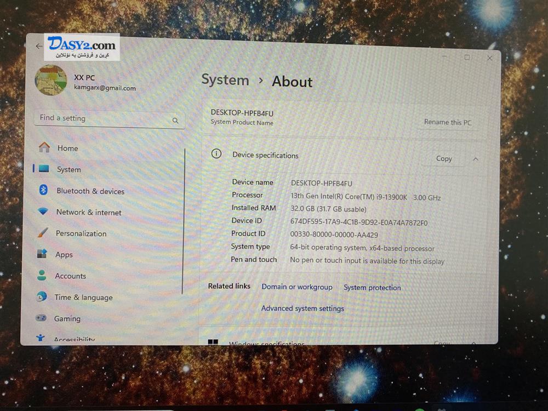Collapse the Device specifications section

(x=476, y=159)
